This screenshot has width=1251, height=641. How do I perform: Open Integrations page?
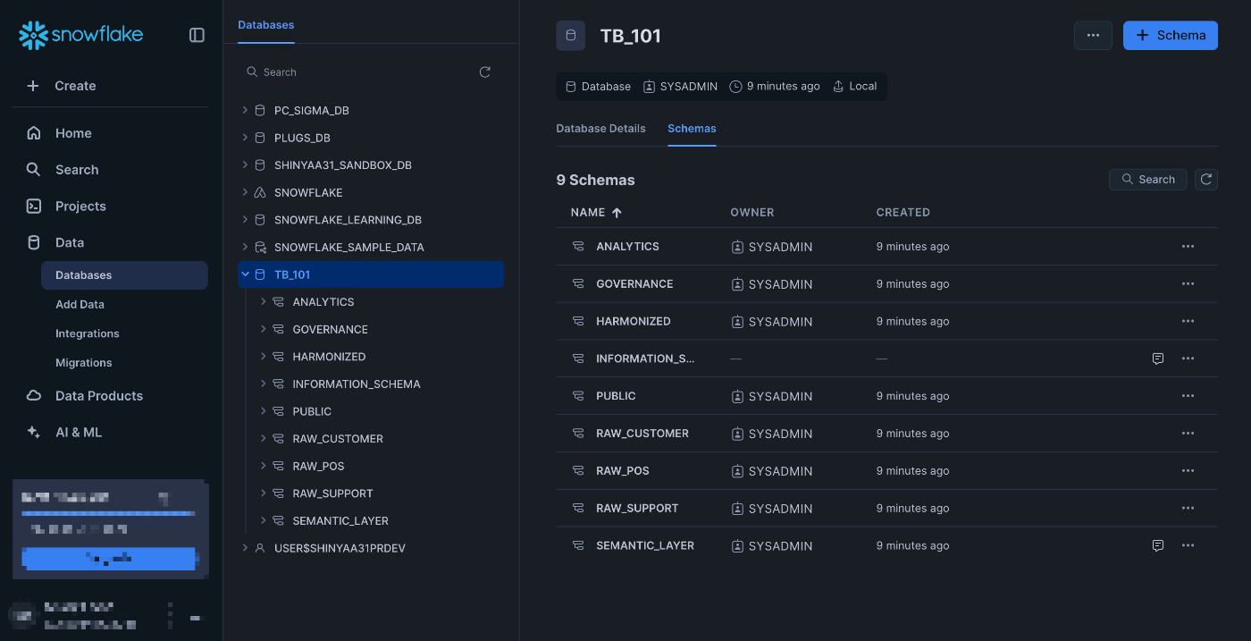(87, 333)
